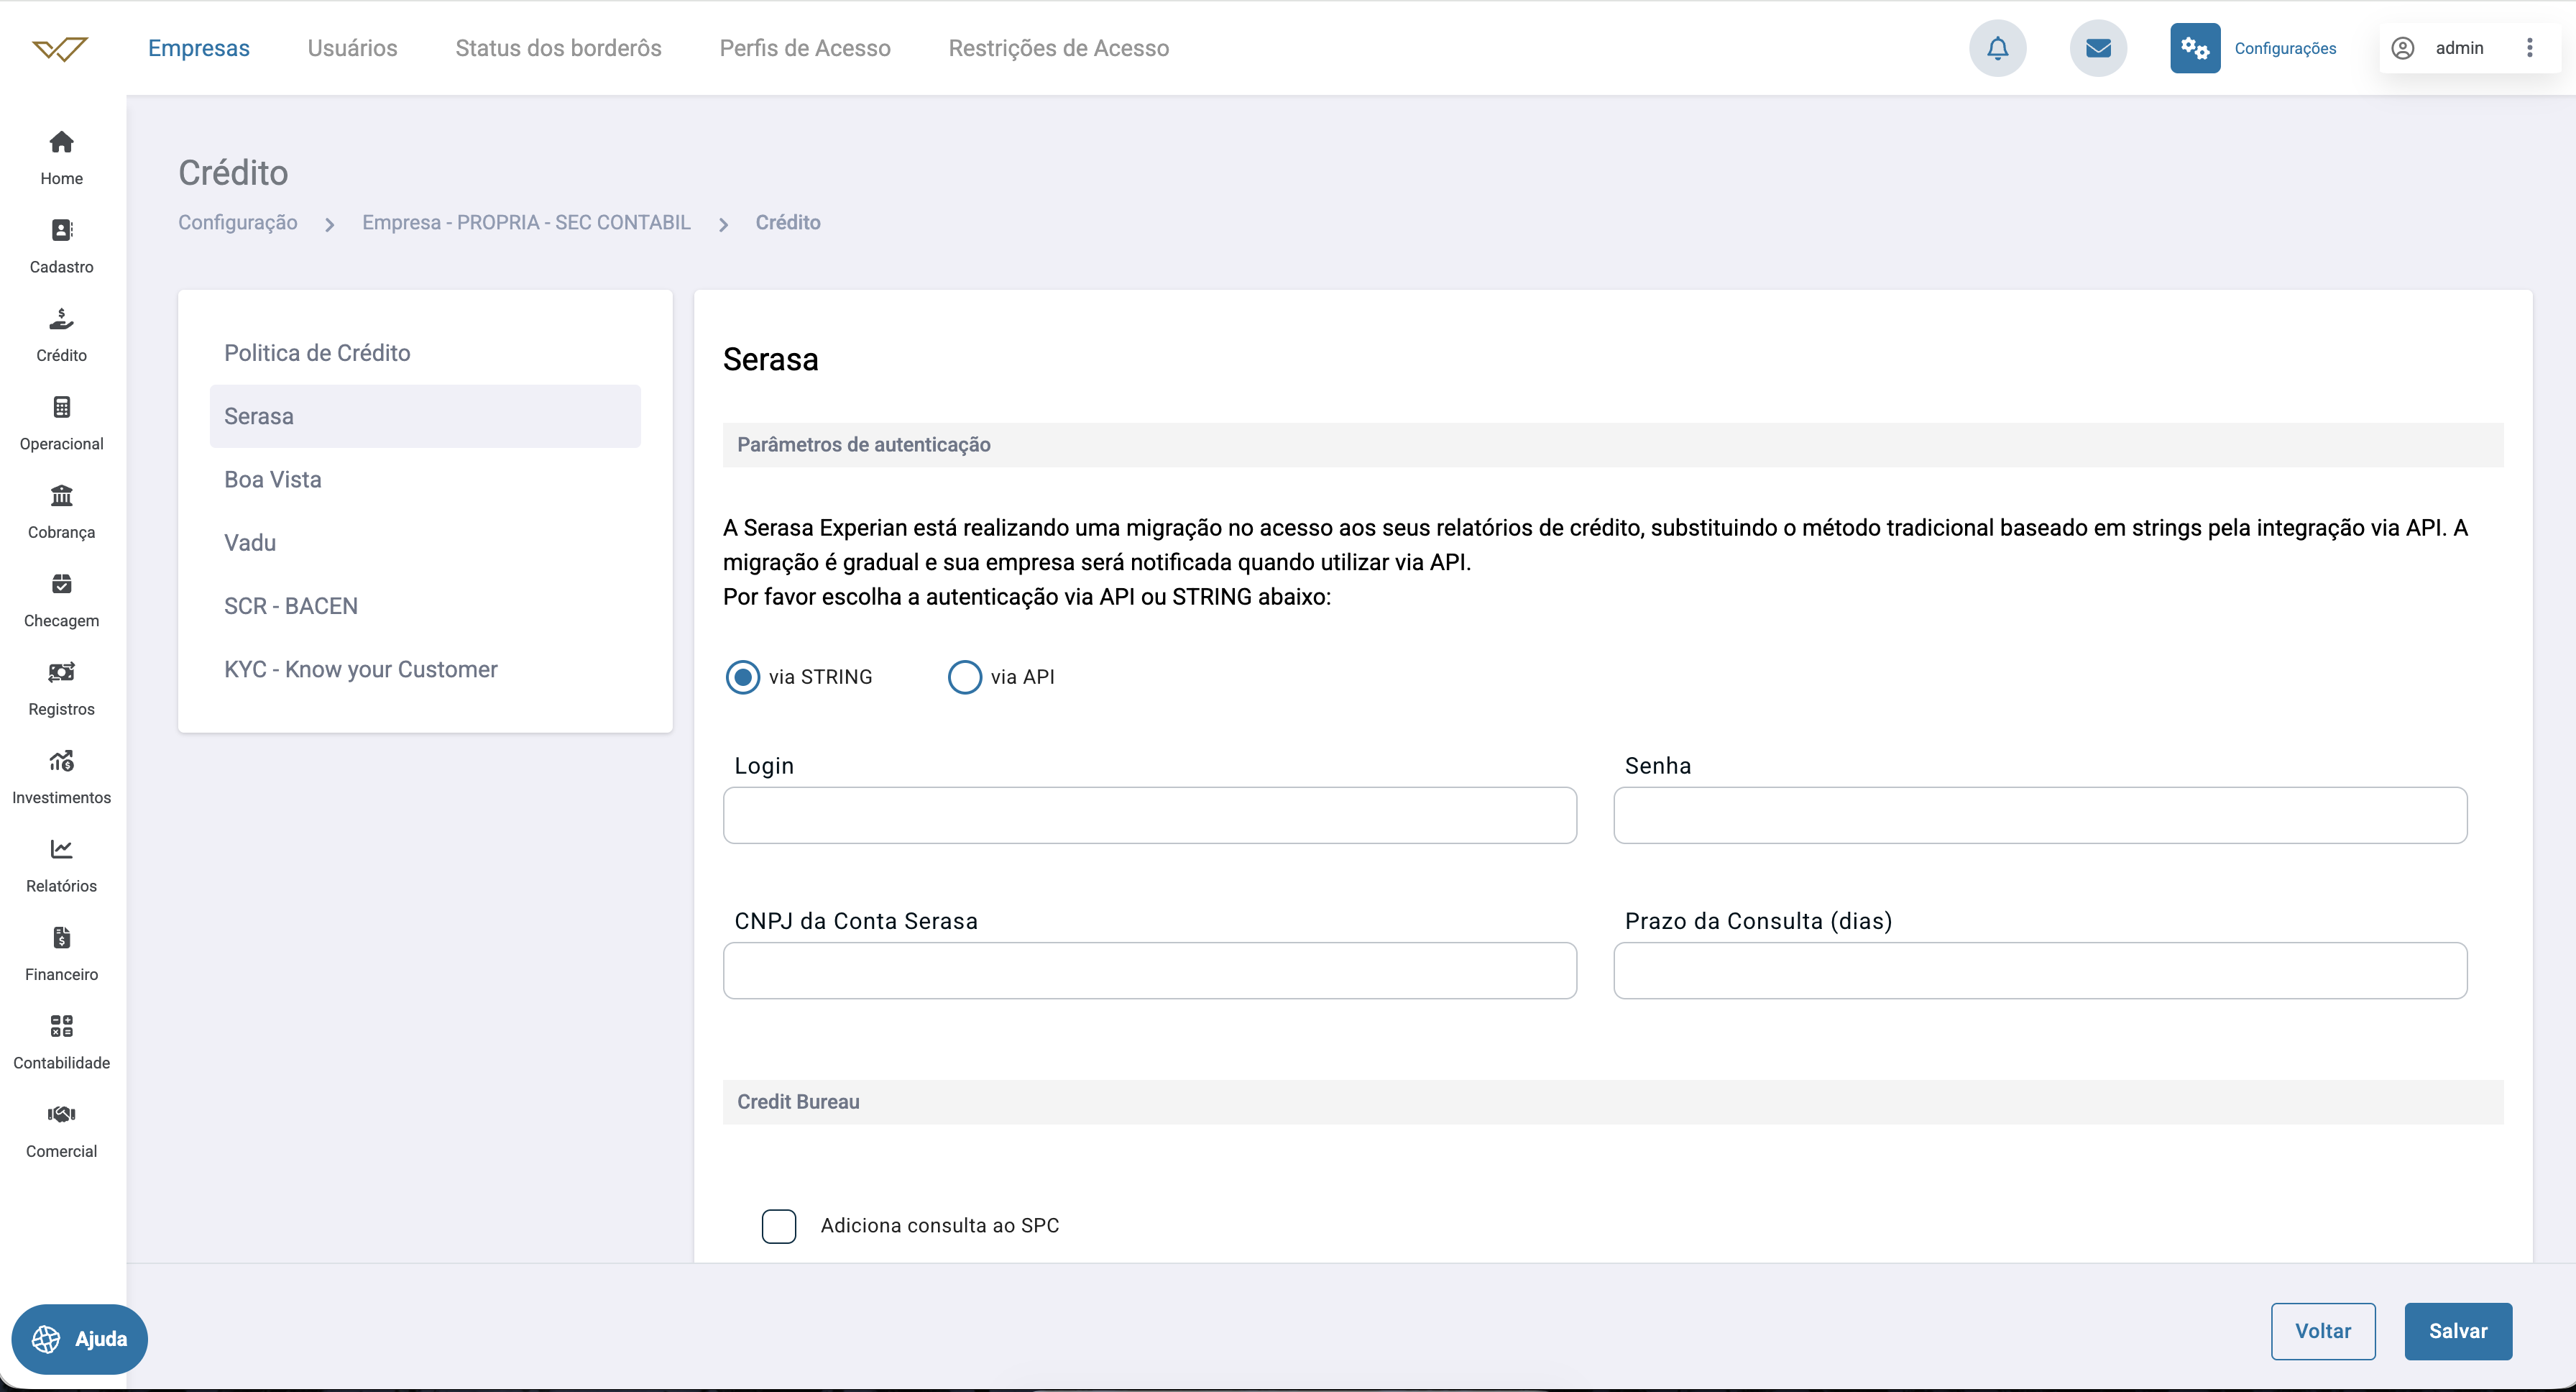The width and height of the screenshot is (2576, 1392).
Task: Focus the Login input field
Action: 1150,815
